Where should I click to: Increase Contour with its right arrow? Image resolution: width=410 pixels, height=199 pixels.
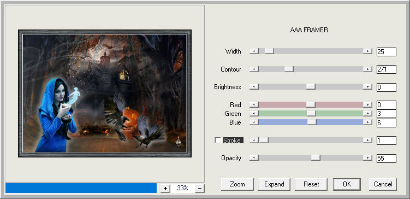tap(367, 69)
